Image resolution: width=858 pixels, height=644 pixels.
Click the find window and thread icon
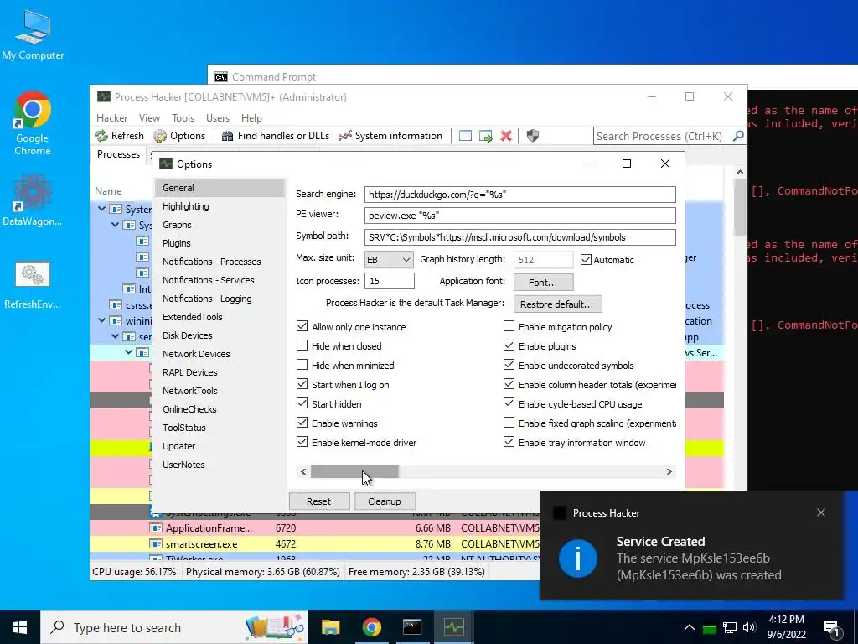(485, 136)
